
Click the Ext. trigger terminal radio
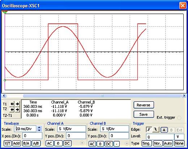(x=179, y=118)
